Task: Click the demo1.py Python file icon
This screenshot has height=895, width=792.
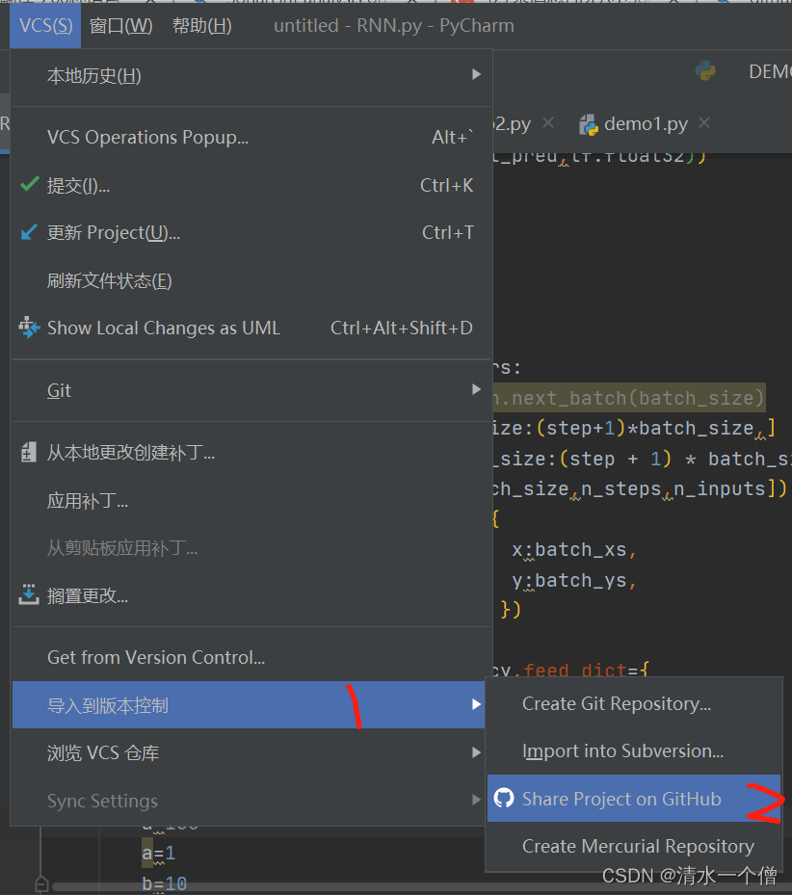Action: click(x=589, y=124)
